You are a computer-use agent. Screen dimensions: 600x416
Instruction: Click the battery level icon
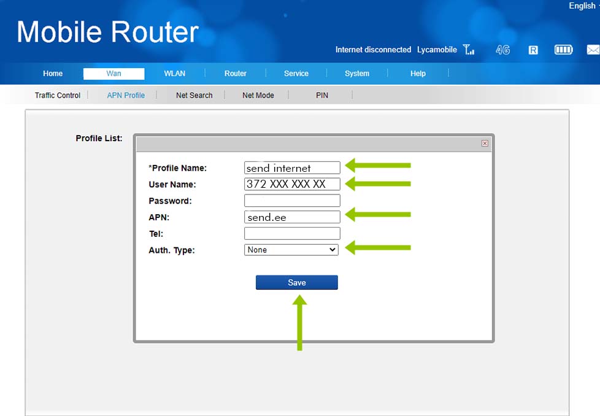pos(563,50)
